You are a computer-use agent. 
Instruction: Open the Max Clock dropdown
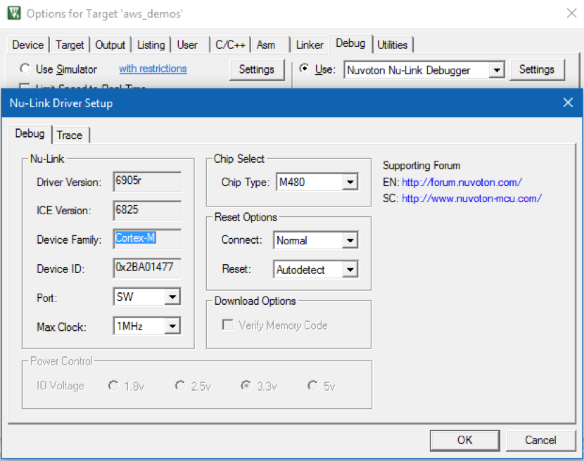coord(172,325)
